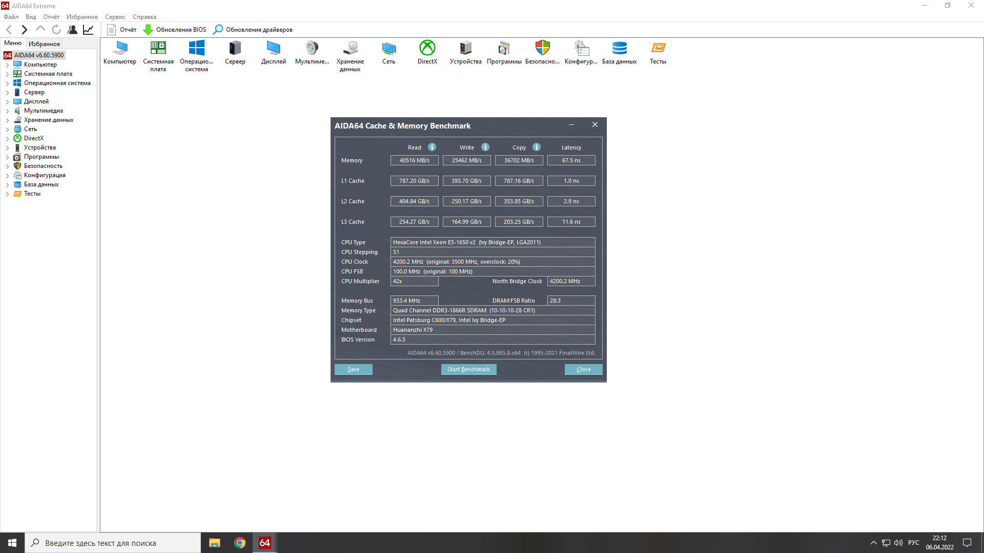Click the Save button in benchmark dialog
Viewport: 984px width, 553px height.
pyautogui.click(x=353, y=369)
